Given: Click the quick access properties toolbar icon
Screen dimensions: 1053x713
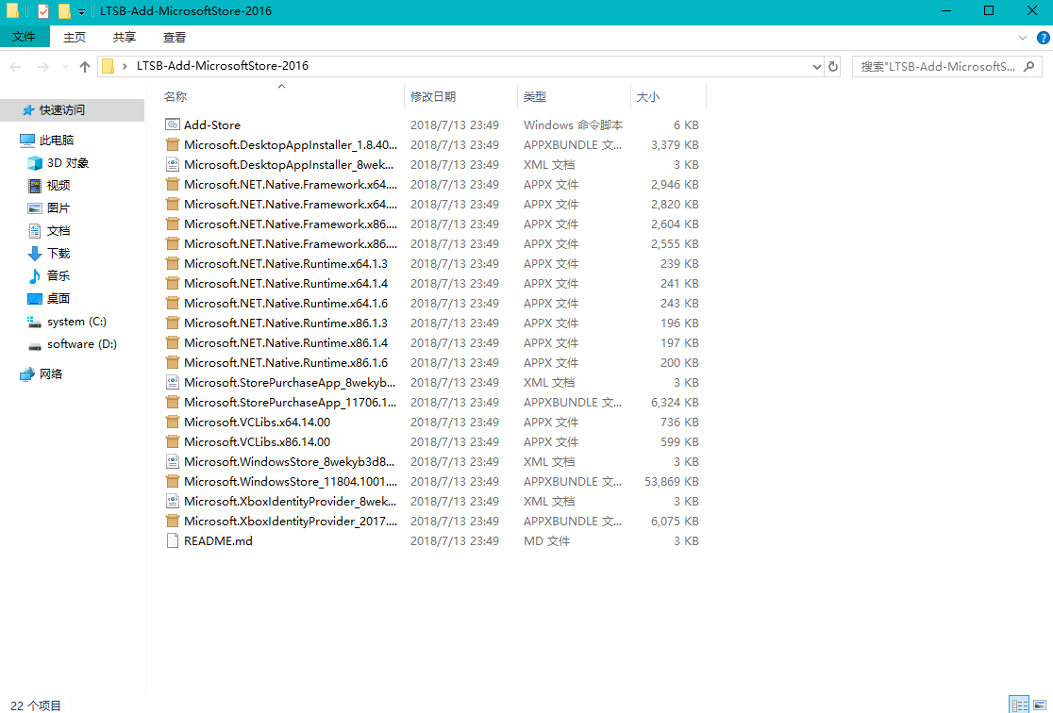Looking at the screenshot, I should (43, 10).
